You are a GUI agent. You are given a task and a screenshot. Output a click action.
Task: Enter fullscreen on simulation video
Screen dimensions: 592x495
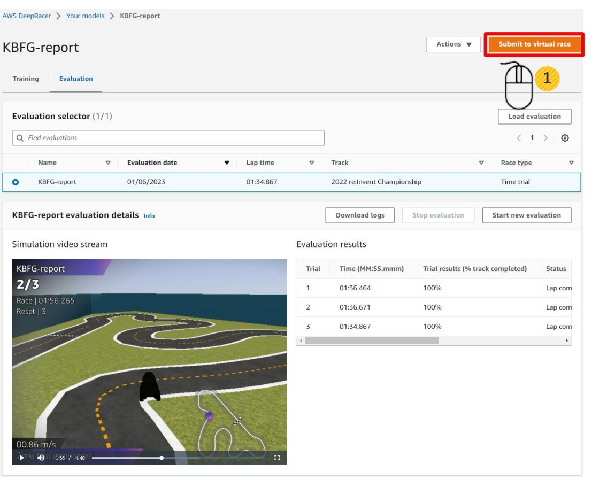277,458
